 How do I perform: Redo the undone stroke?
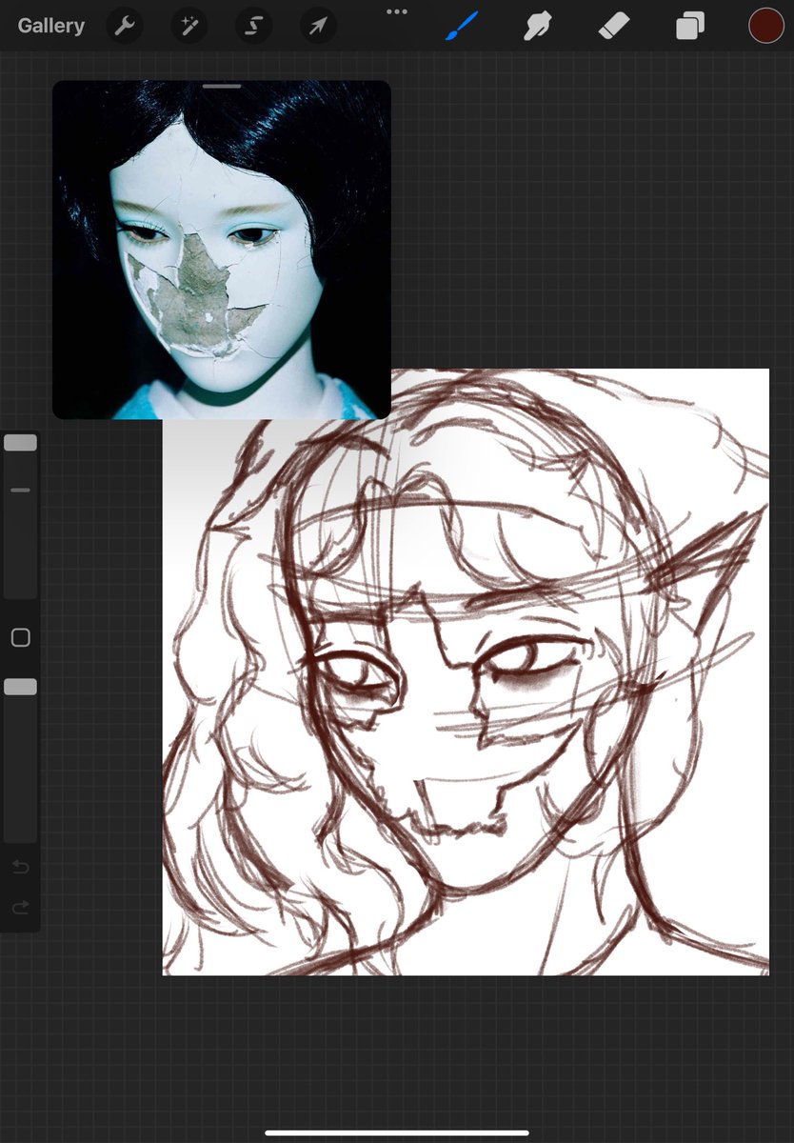click(x=20, y=908)
